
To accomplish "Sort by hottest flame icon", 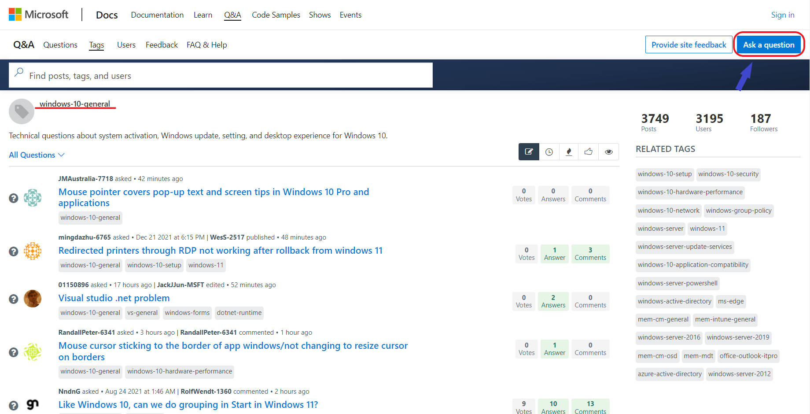I will pos(569,152).
